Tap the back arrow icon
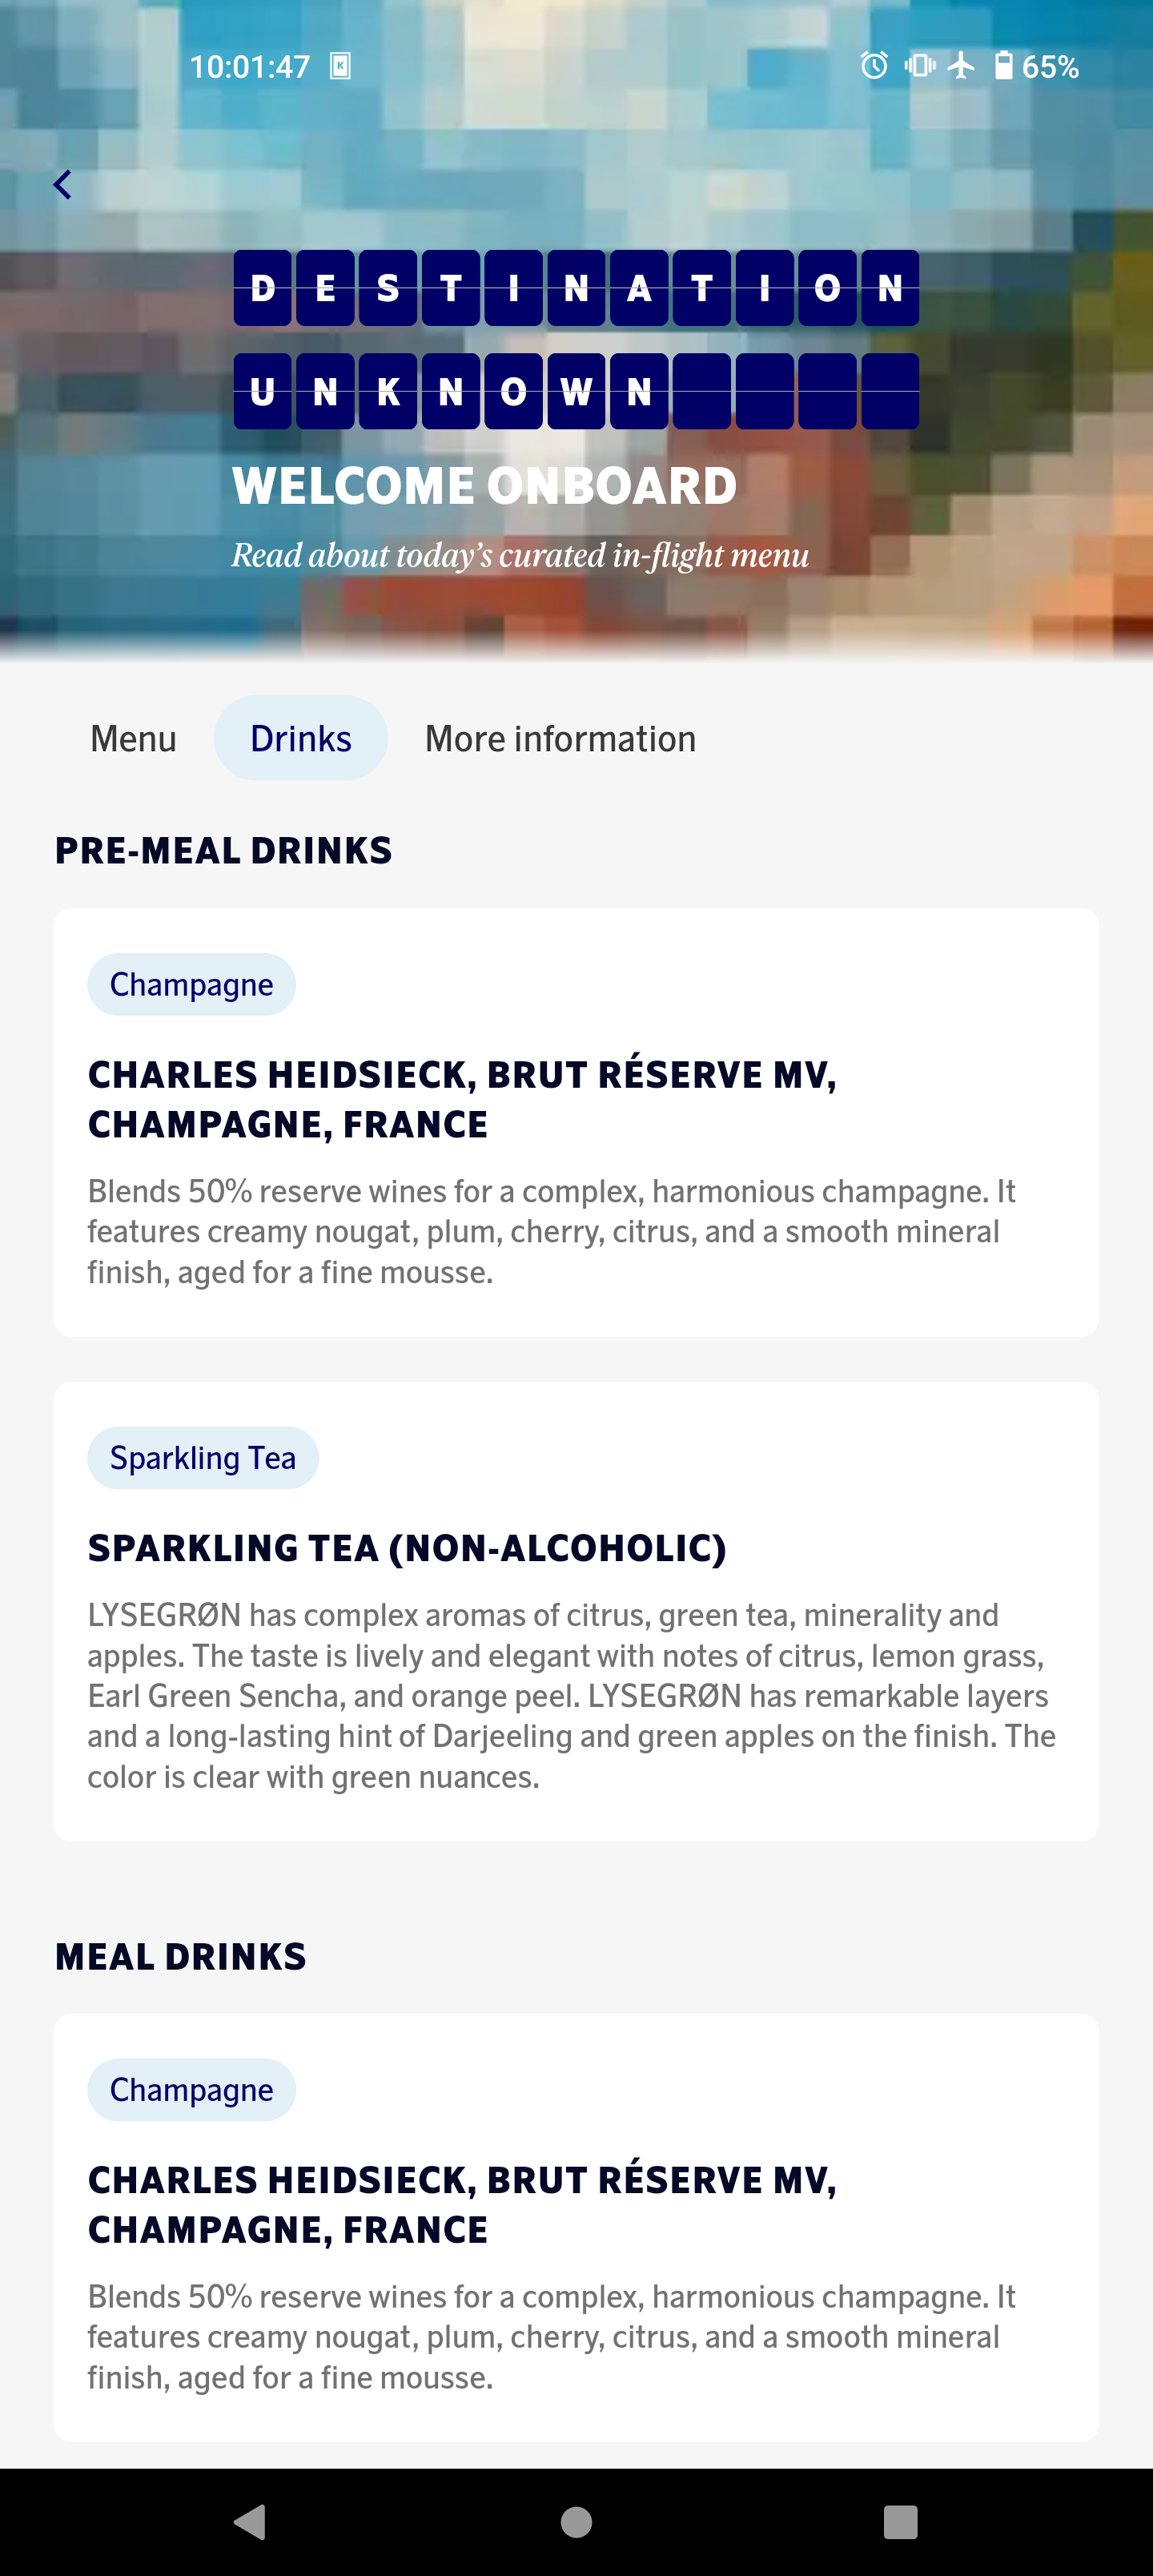This screenshot has width=1153, height=2576. coord(62,185)
